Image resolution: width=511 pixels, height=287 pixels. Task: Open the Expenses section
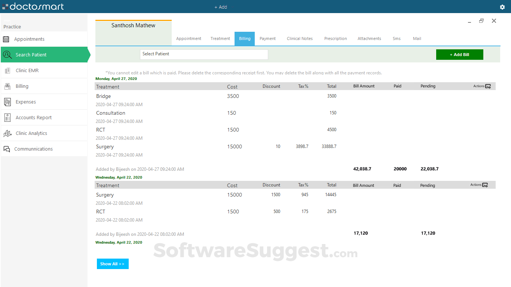point(25,102)
